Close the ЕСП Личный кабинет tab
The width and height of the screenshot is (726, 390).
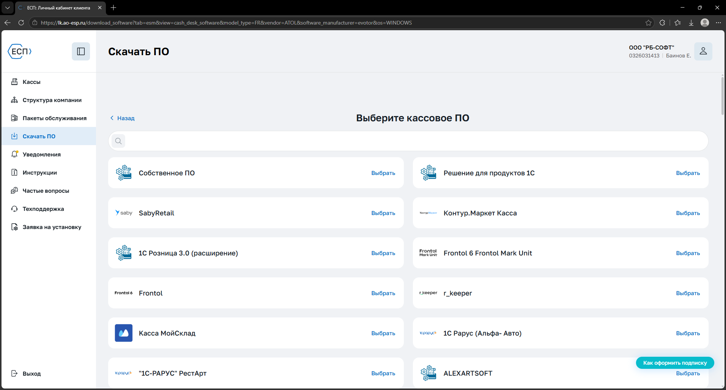pyautogui.click(x=100, y=8)
